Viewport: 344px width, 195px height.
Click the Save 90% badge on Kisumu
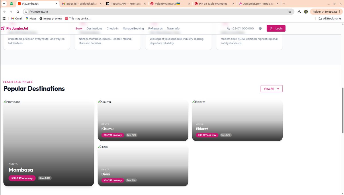[x=132, y=135]
